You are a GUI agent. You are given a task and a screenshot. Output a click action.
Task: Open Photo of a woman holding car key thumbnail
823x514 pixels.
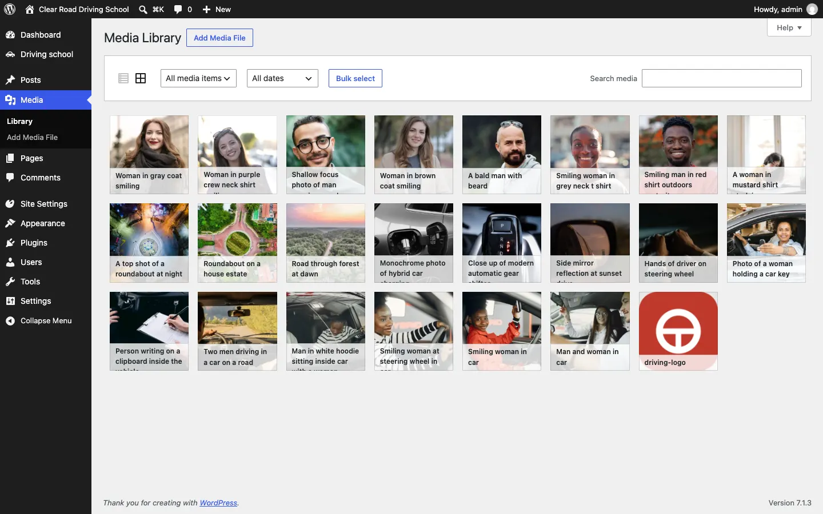coord(766,243)
